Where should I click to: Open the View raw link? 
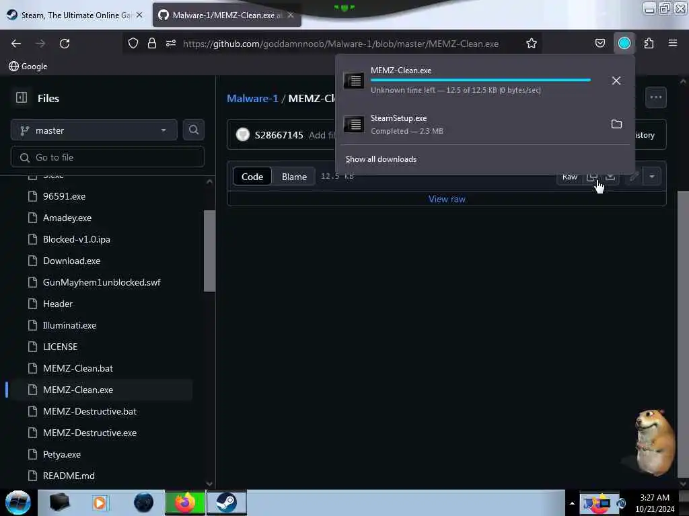point(447,199)
